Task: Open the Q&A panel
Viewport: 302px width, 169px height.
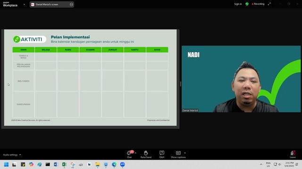Action: pyautogui.click(x=162, y=154)
